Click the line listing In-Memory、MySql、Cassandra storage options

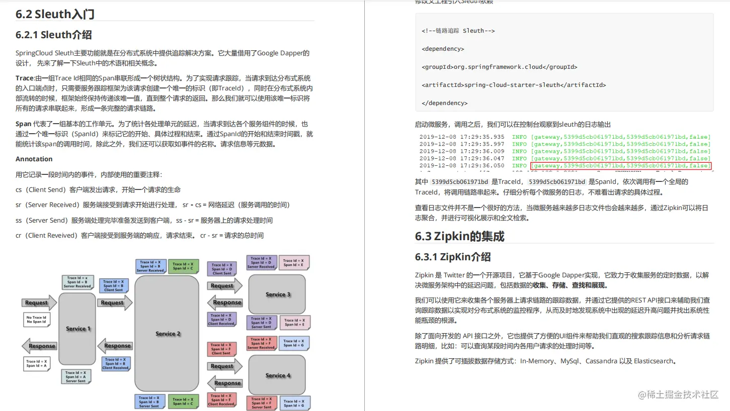pyautogui.click(x=546, y=361)
